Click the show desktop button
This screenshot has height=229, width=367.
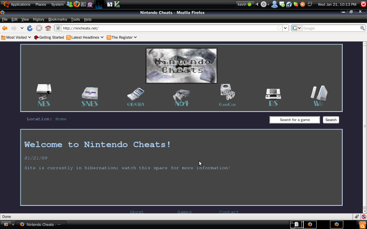pyautogui.click(x=6, y=224)
